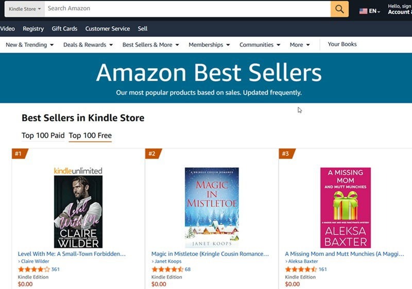Click the star rating of A Missing Mom
The image size is (412, 289).
tap(301, 269)
